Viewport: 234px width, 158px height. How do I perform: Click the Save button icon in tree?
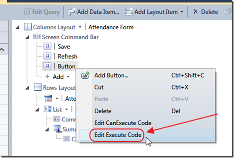[x=47, y=46]
